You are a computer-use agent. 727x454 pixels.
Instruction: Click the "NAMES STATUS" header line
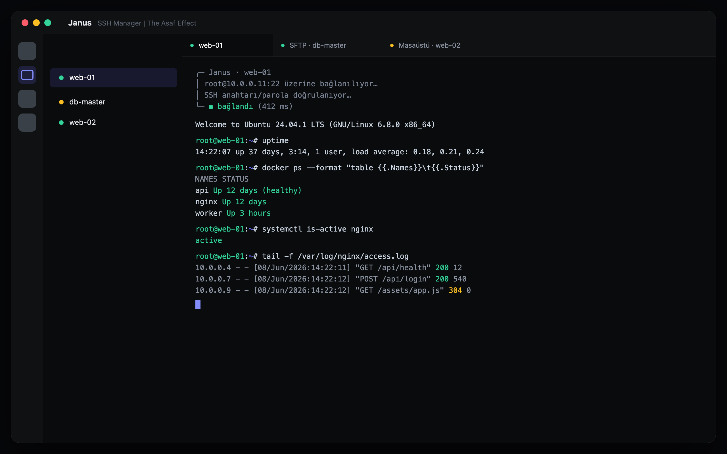[222, 179]
